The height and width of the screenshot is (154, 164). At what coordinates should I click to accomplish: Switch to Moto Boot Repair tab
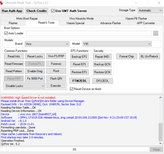tap(27, 18)
